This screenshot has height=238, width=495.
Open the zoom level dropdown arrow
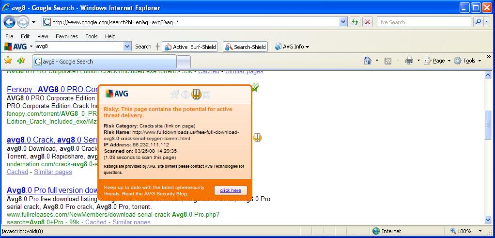pos(480,231)
